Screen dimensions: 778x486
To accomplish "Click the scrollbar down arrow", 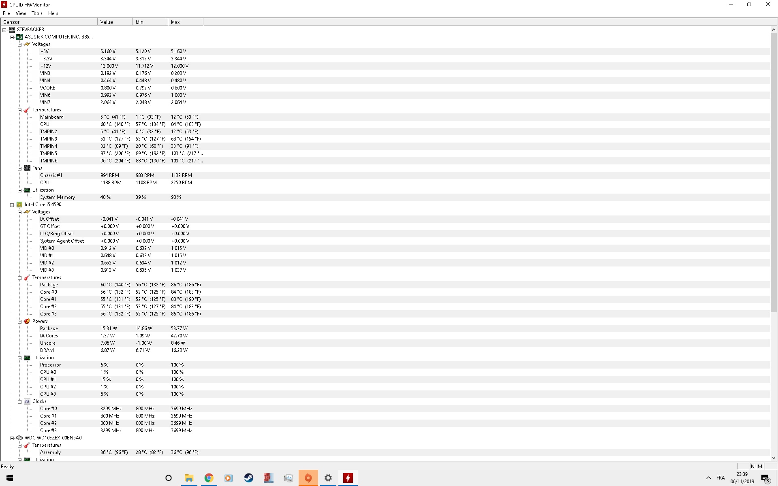I will (x=774, y=458).
